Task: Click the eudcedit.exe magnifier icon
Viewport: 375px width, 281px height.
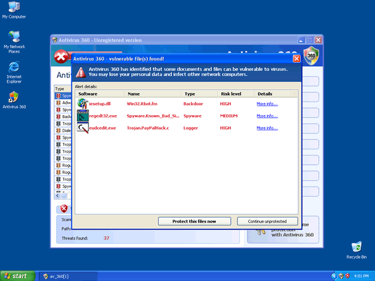Action: (82, 128)
